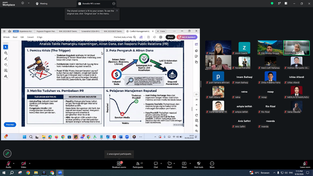Click the Windows taskbar search icon

12,173
